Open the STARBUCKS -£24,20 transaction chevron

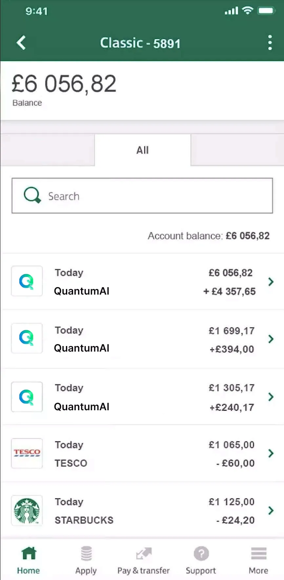271,510
